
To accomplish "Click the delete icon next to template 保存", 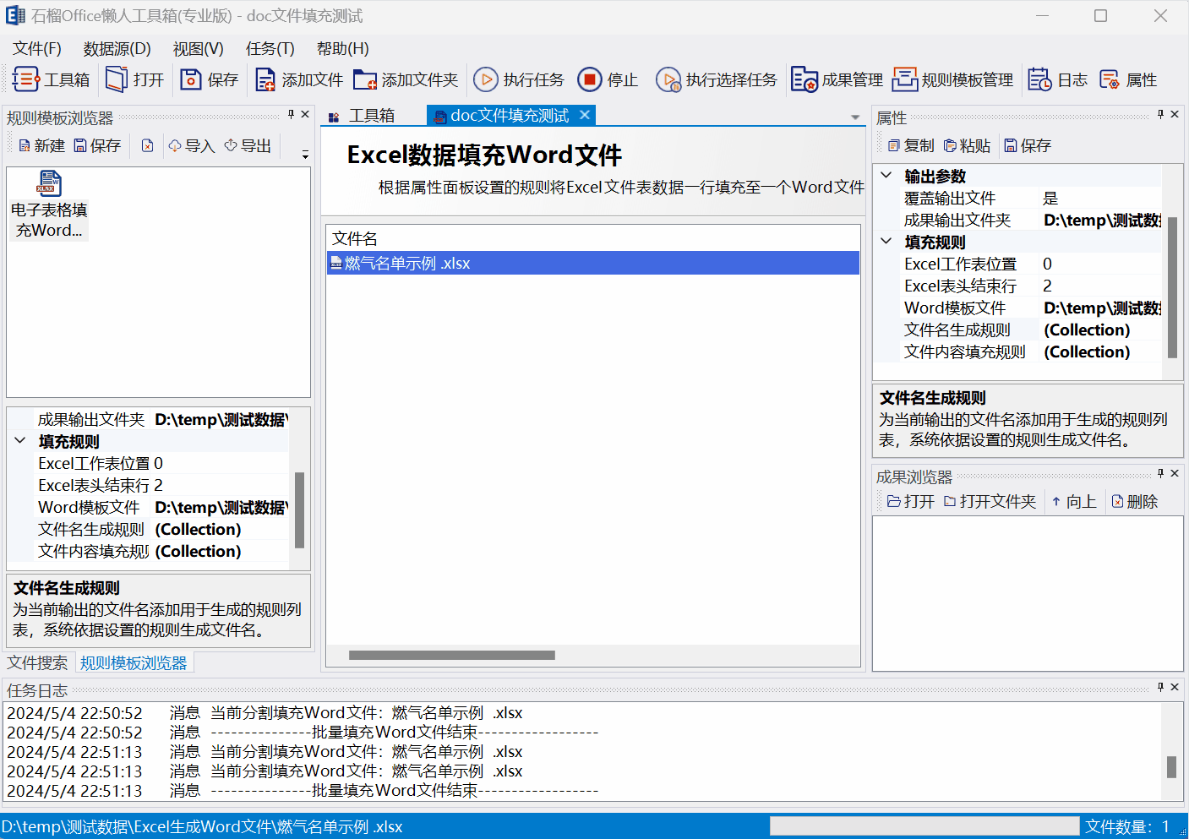I will pos(147,145).
